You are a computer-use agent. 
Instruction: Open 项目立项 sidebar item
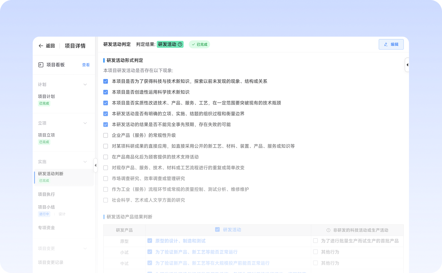point(46,135)
